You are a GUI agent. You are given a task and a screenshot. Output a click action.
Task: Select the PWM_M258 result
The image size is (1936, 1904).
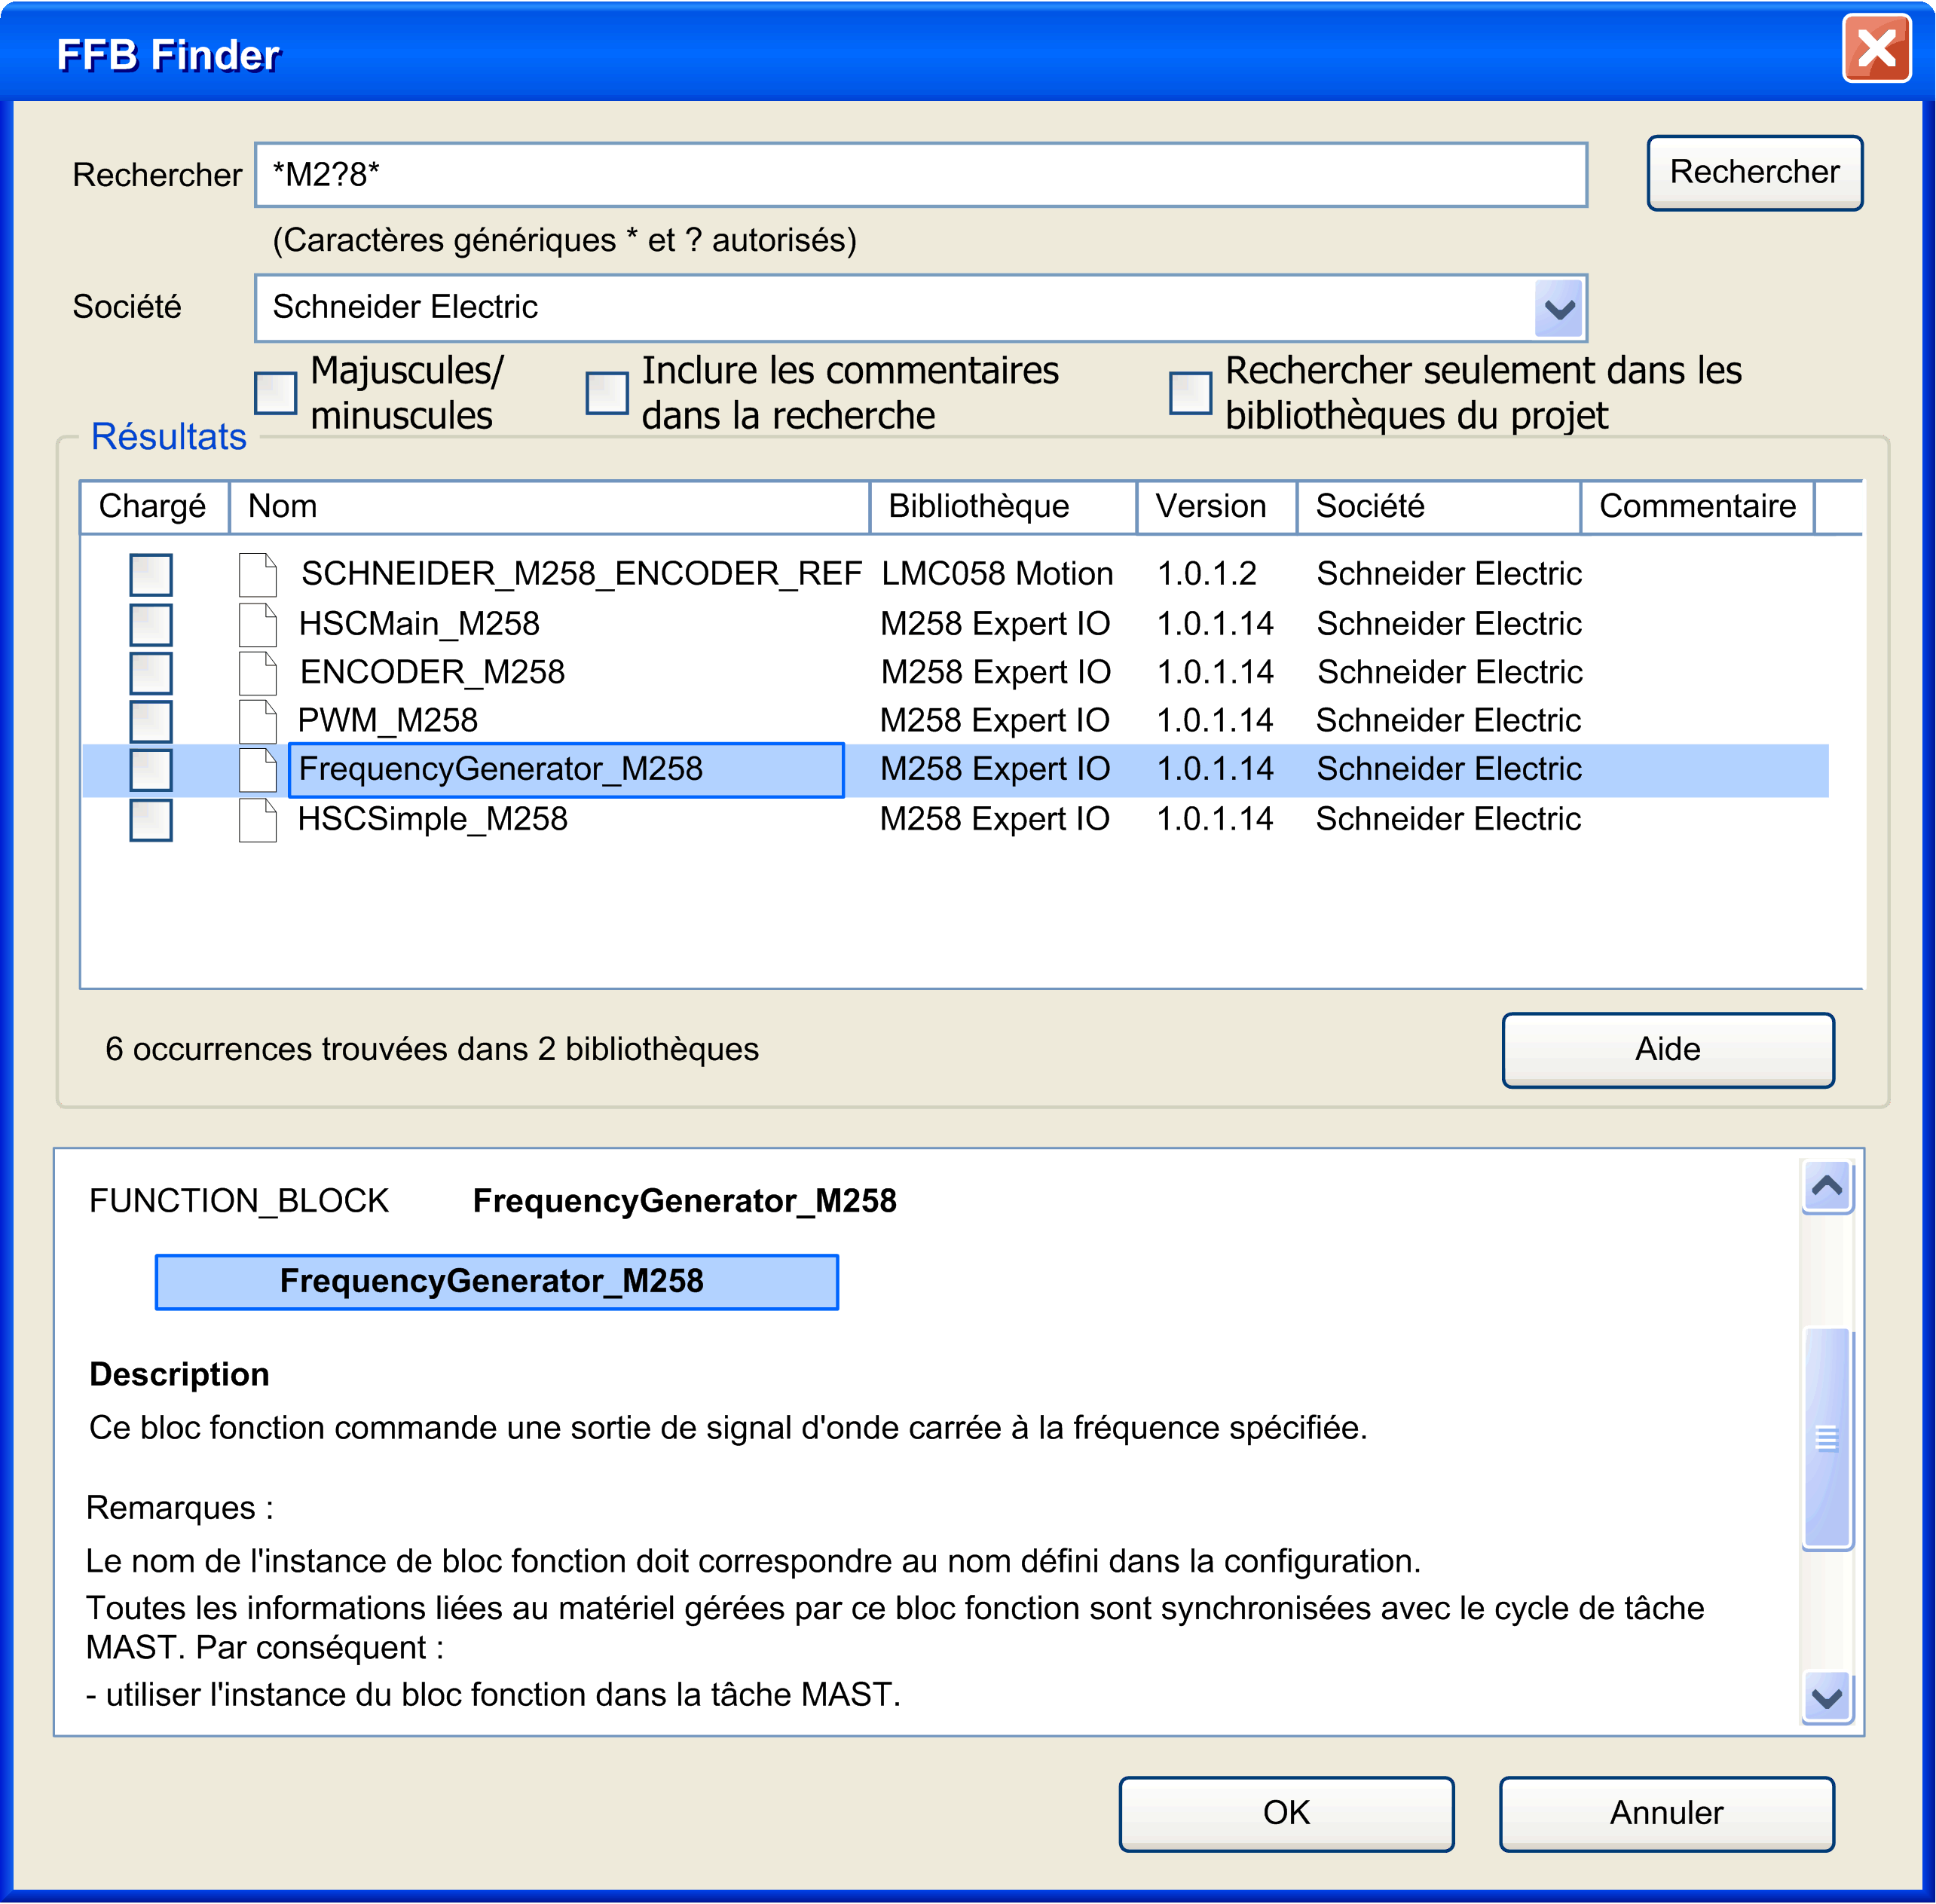tap(388, 721)
